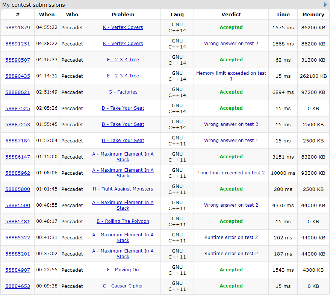This screenshot has height=295, width=330.
Task: Open submission 58891879 link
Action: pyautogui.click(x=18, y=27)
